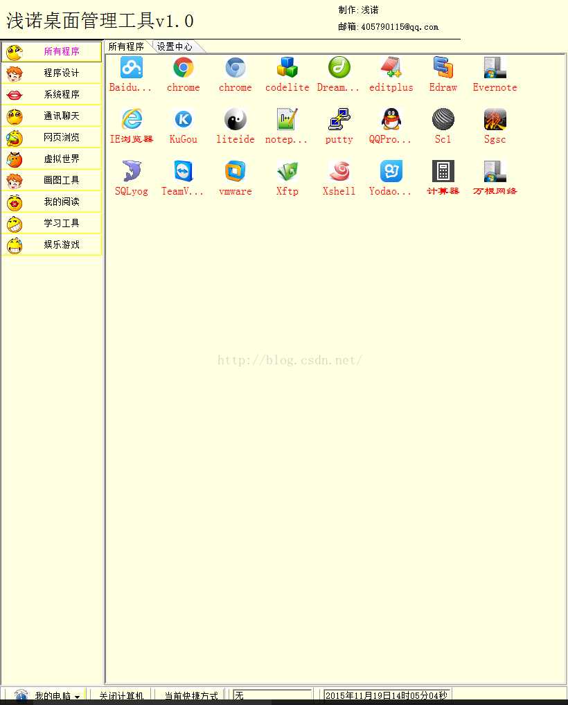
Task: Launch the Yodao dictionary icon
Action: [x=391, y=171]
